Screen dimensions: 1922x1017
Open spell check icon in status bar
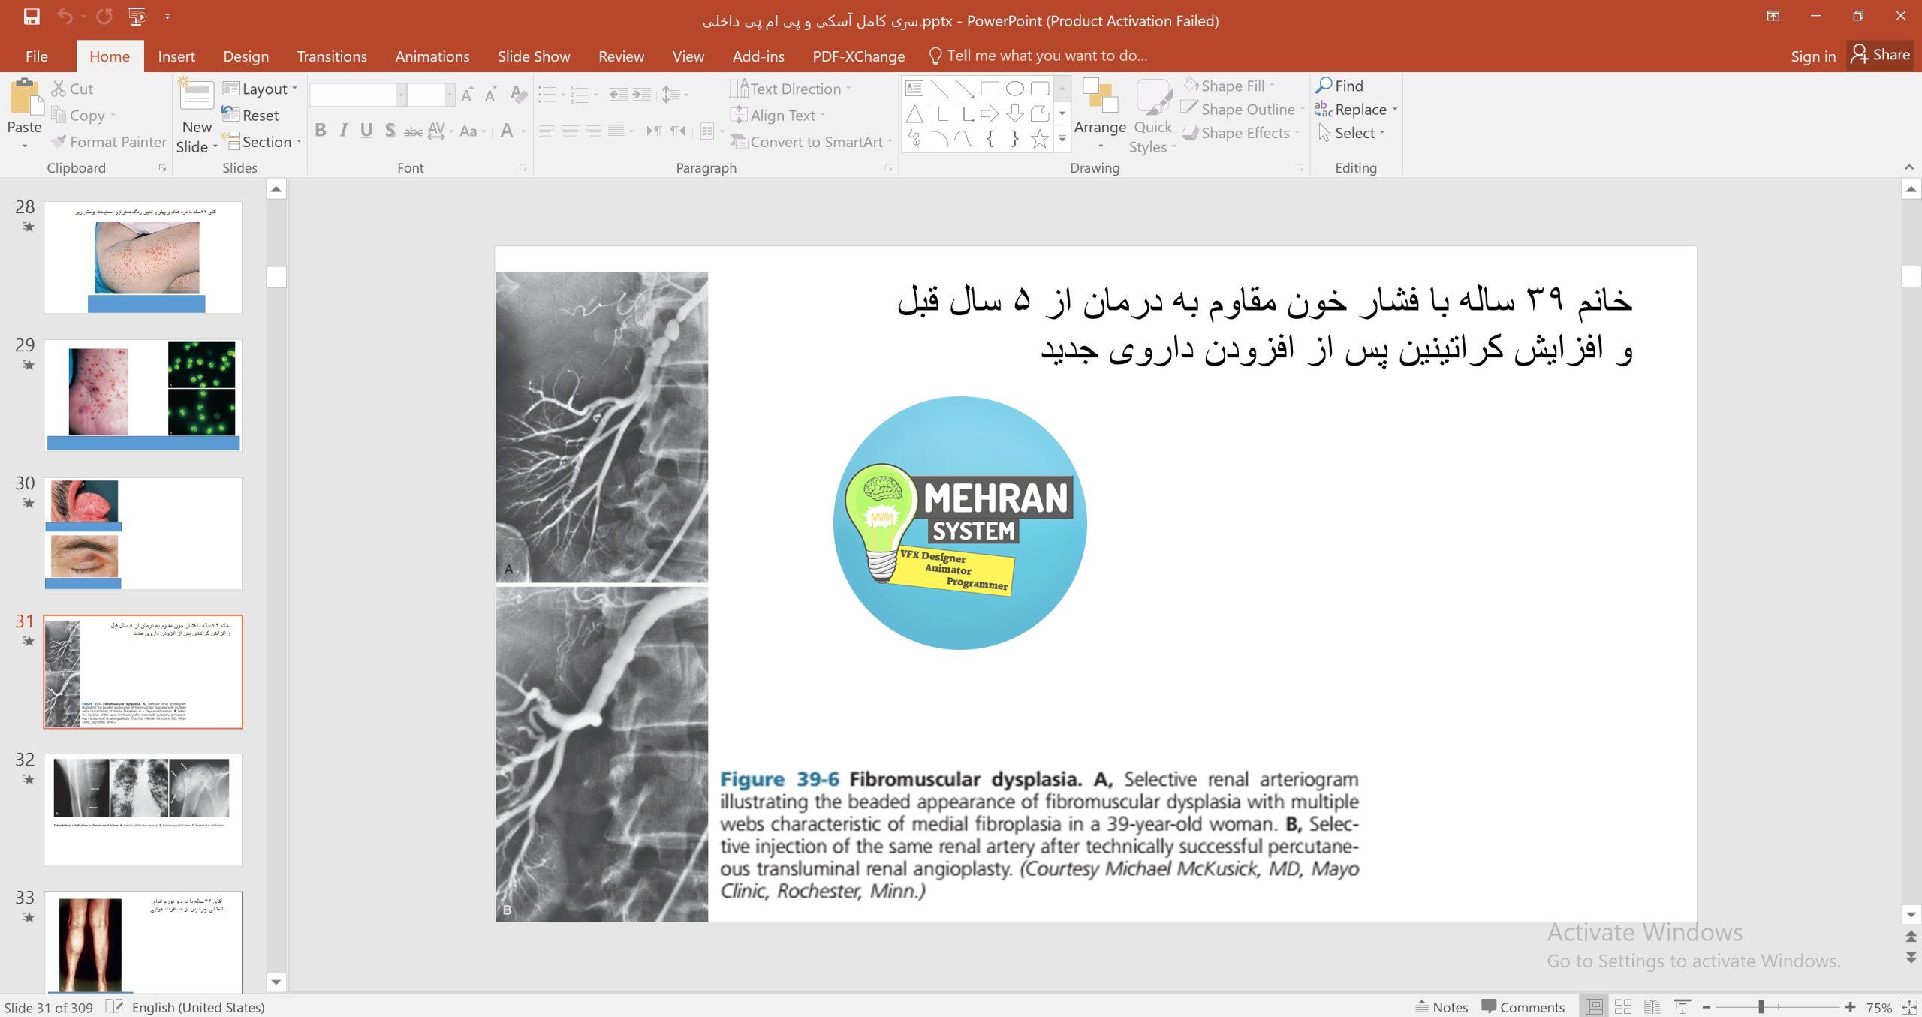pos(114,1007)
